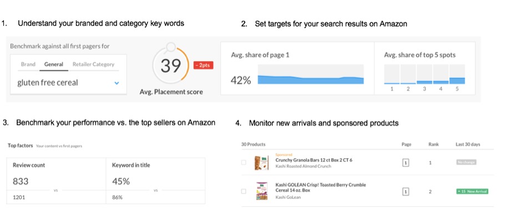
Task: Select the General tab
Action: [x=54, y=64]
